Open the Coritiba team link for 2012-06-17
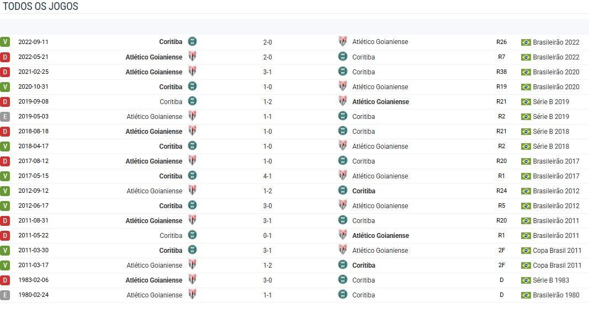Screen dimensions: 589x309 coord(171,206)
